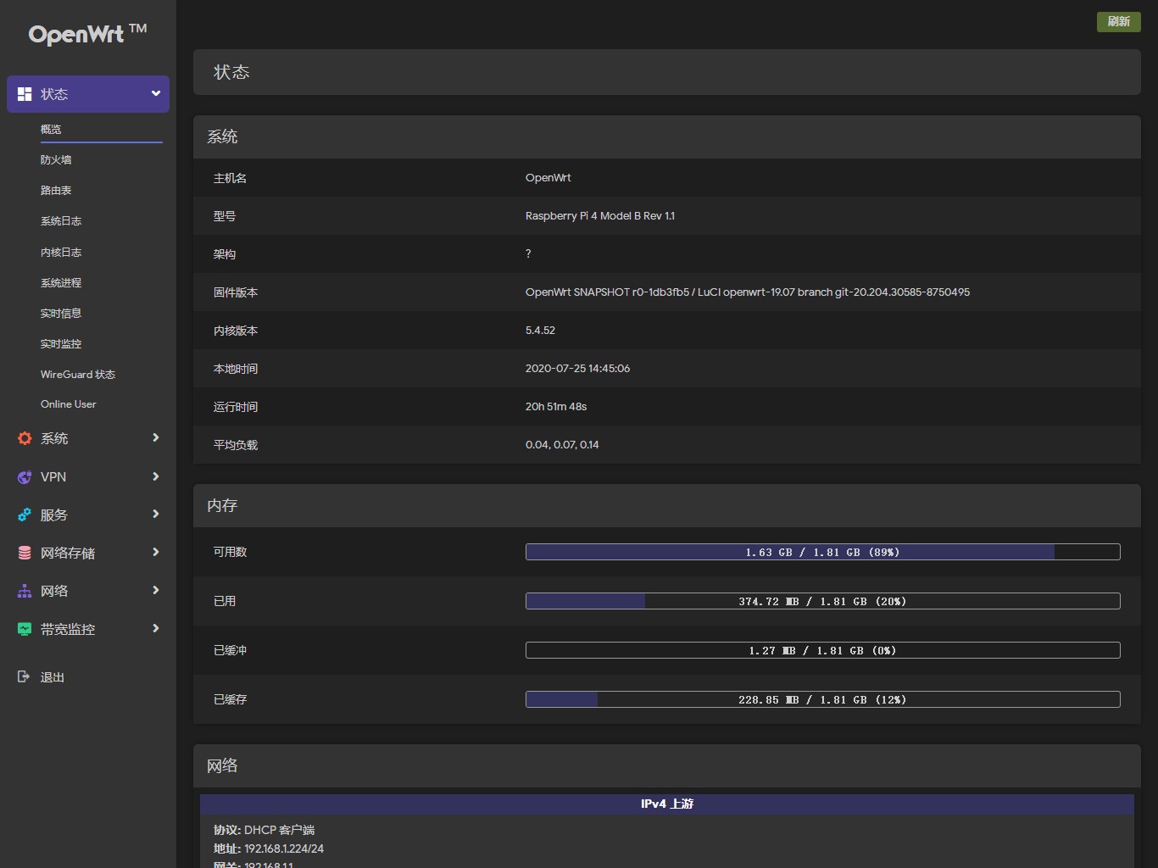Expand the 服务 menu arrow
This screenshot has width=1158, height=868.
click(156, 514)
